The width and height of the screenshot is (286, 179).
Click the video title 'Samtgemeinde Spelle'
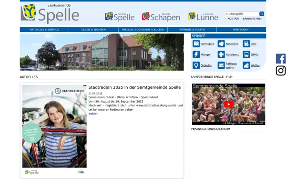pyautogui.click(x=215, y=86)
